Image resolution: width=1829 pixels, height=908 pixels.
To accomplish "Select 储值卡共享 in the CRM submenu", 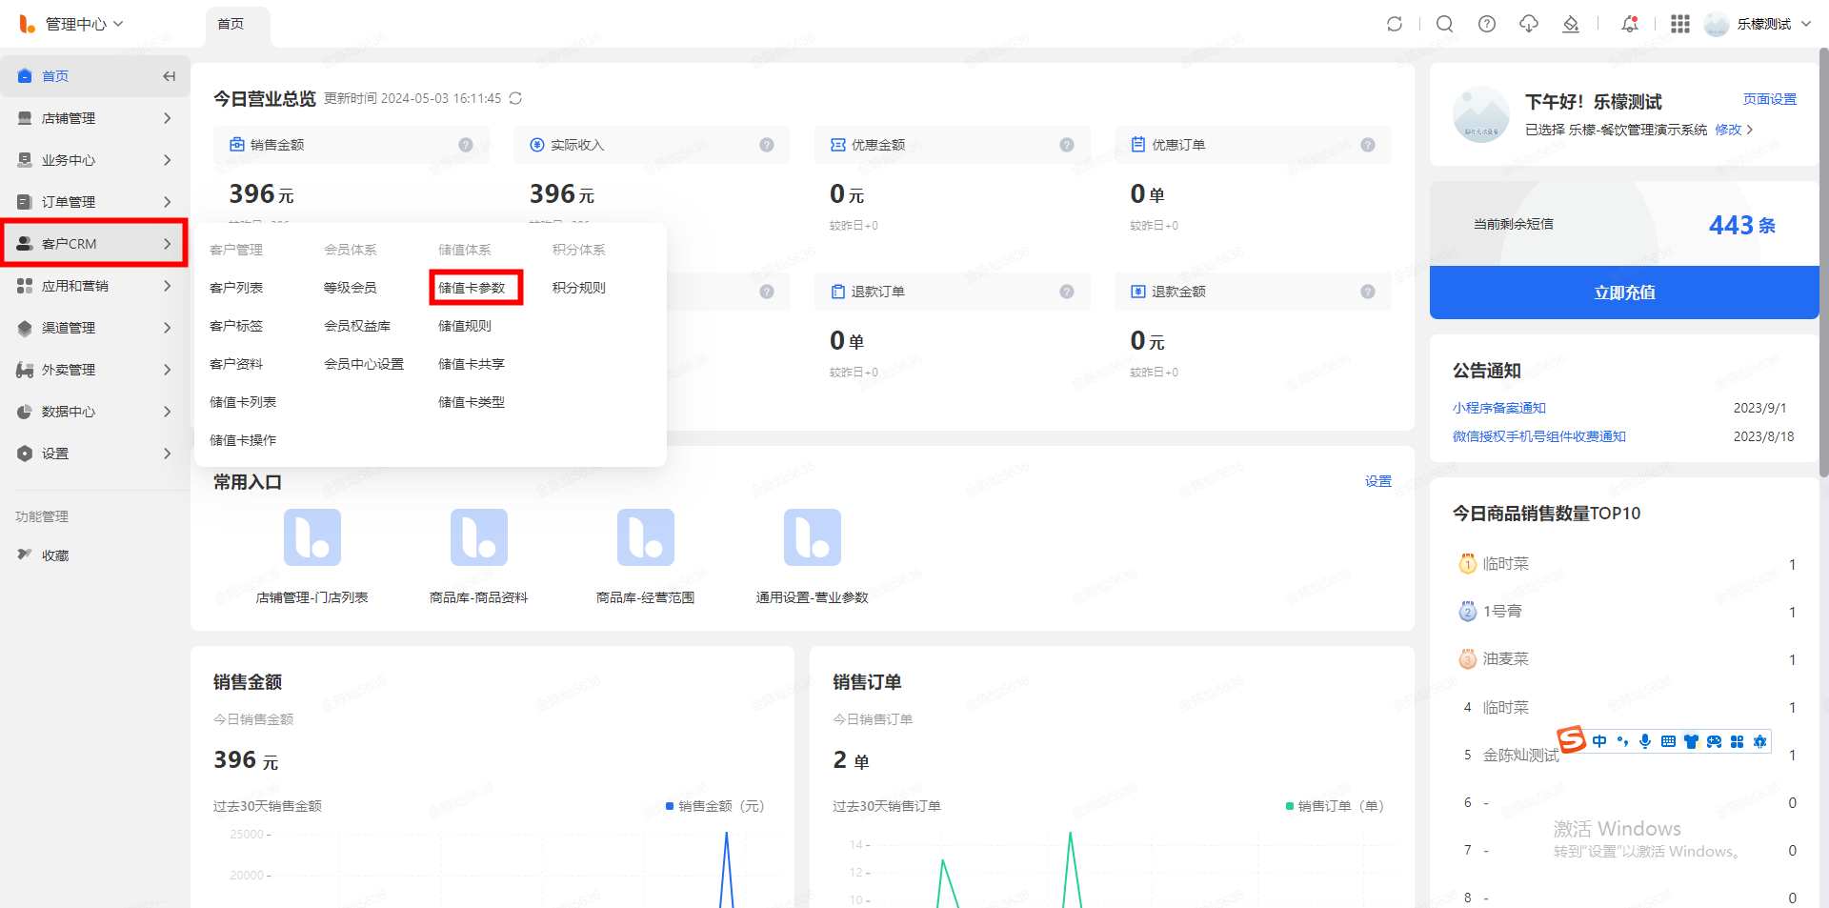I will 472,364.
